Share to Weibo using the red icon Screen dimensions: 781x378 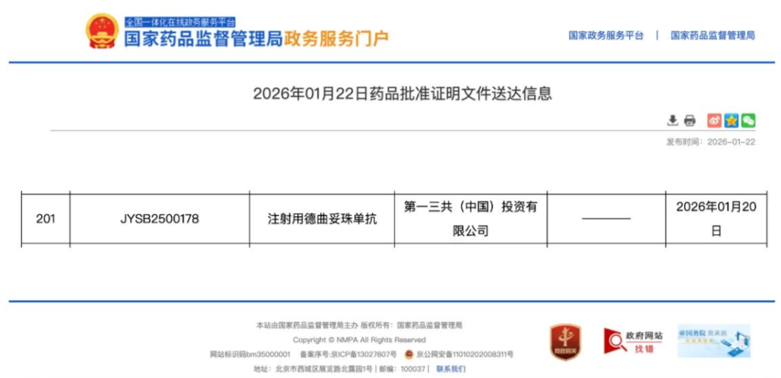714,121
